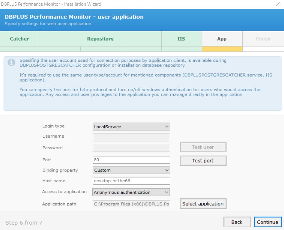
Task: Close the Installation Wizard window
Action: 277,4
